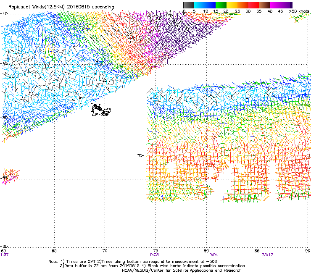Click the small wind barb cluster near -55 latitude
Screen dimensions: 311x273
point(11,176)
